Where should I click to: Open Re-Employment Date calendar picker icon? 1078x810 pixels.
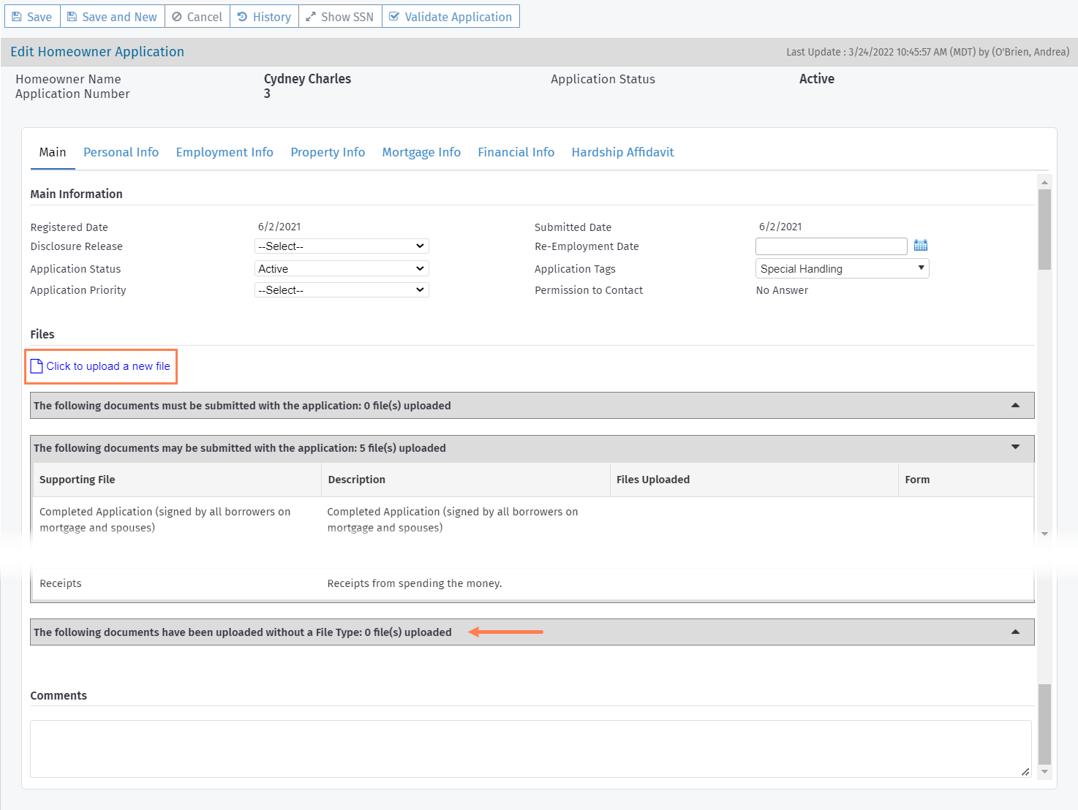(921, 246)
